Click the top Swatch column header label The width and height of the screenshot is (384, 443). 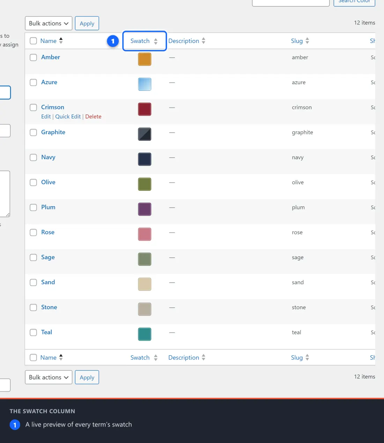click(x=140, y=41)
